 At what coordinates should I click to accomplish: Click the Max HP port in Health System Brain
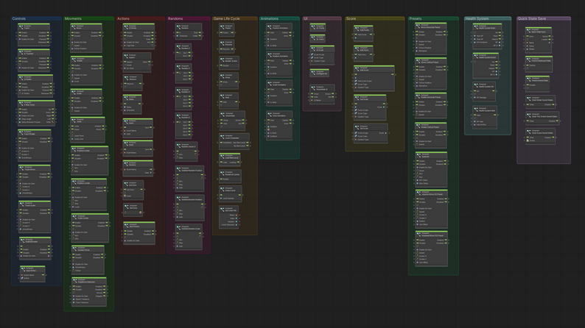click(475, 36)
